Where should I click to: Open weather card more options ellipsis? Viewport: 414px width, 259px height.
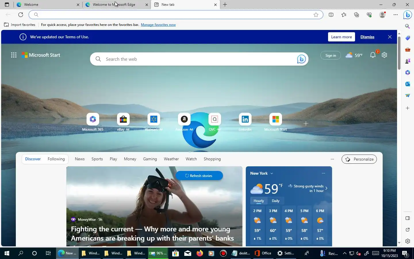click(x=323, y=173)
